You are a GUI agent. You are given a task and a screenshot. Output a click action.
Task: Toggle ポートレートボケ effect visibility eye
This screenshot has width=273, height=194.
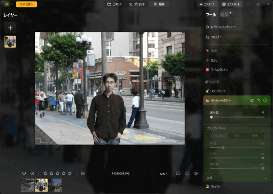pyautogui.click(x=252, y=100)
